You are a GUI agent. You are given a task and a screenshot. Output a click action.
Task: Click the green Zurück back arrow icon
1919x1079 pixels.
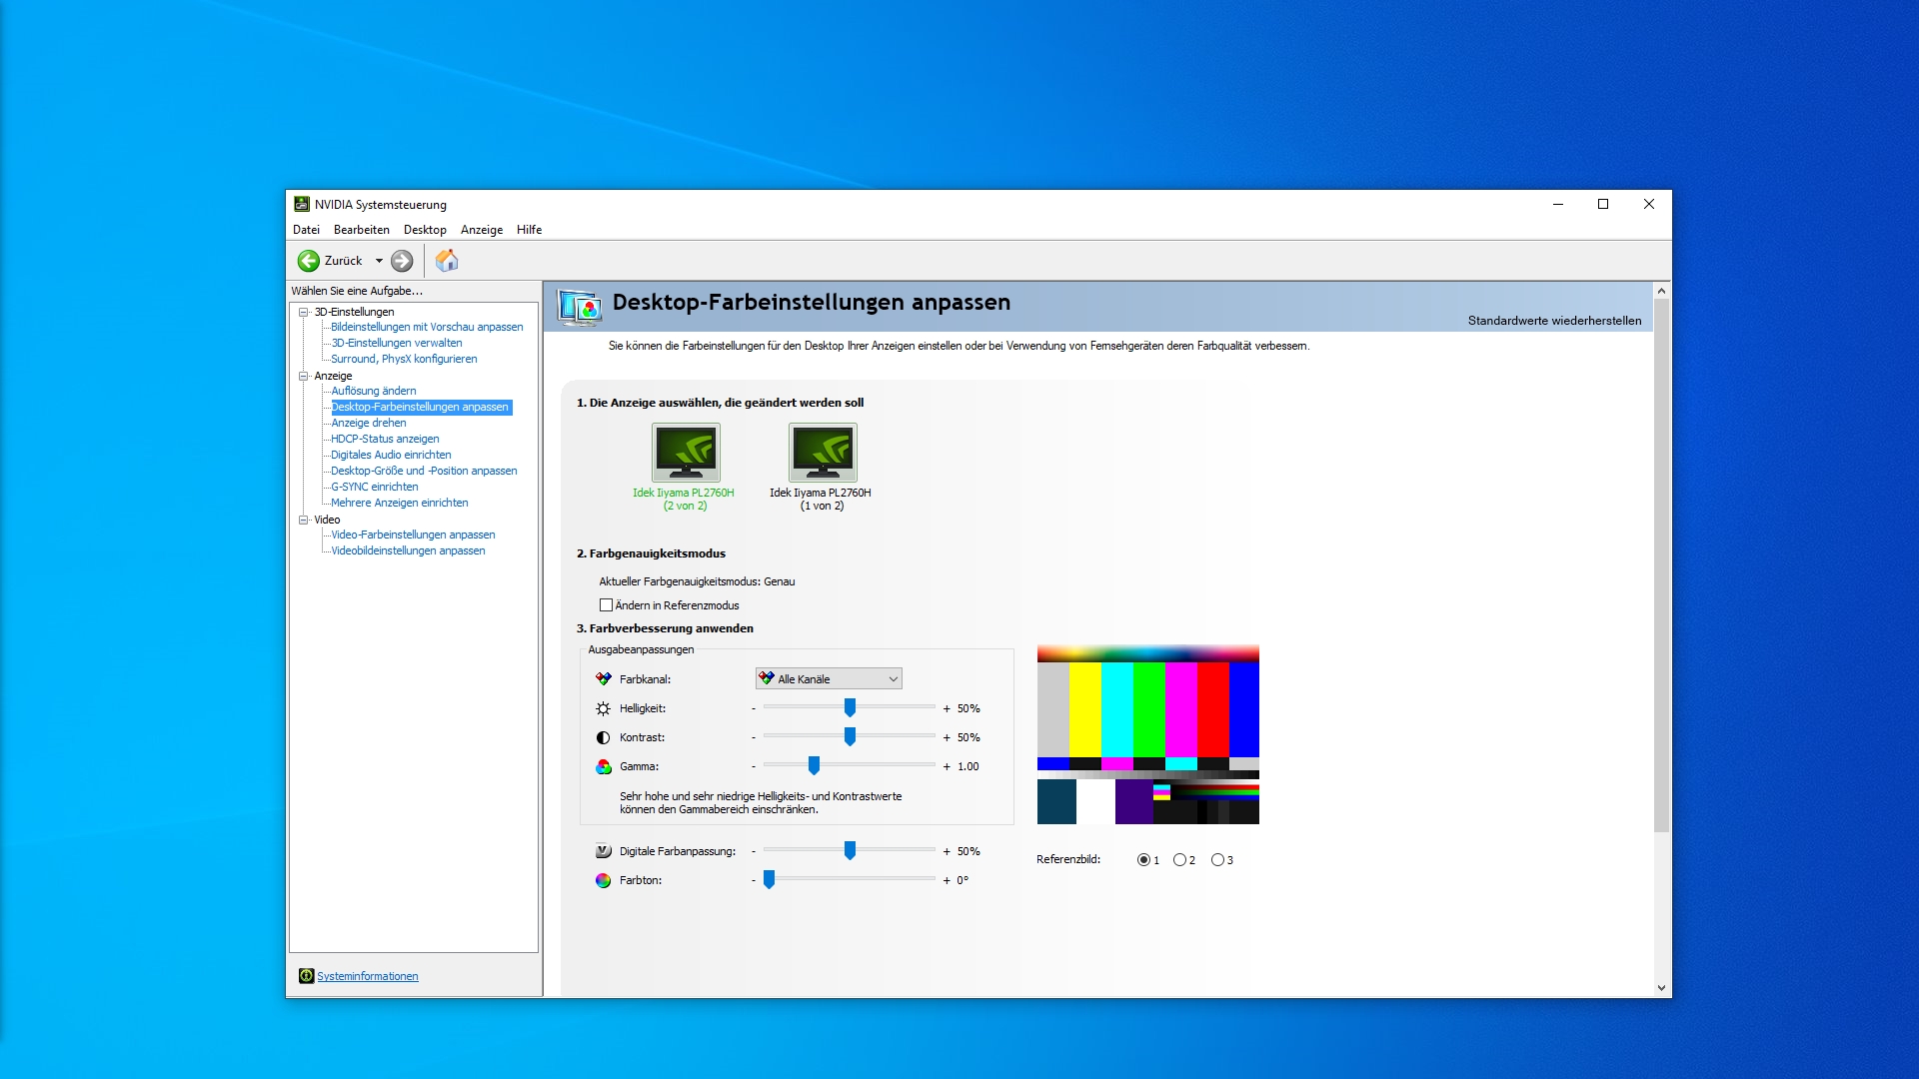pyautogui.click(x=308, y=261)
